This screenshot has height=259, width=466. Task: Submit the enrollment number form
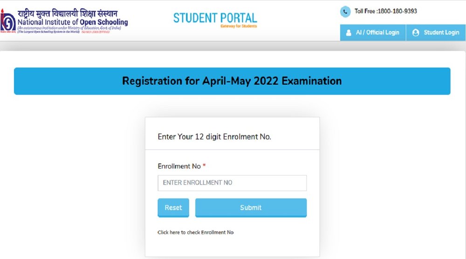coord(251,208)
